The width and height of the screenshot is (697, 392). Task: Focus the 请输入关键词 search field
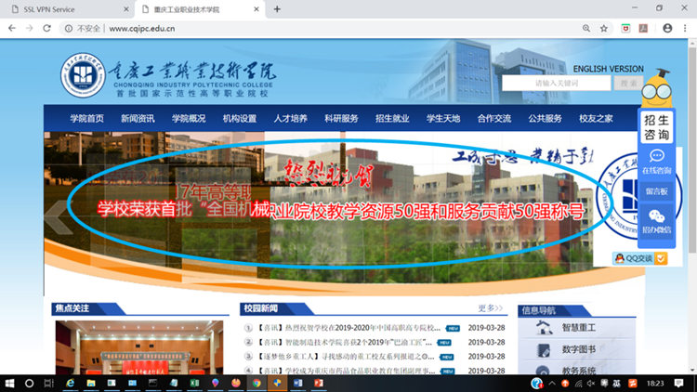pyautogui.click(x=556, y=83)
